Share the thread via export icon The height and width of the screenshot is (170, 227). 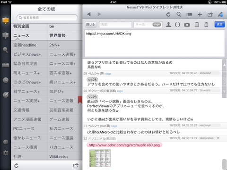click(x=210, y=14)
